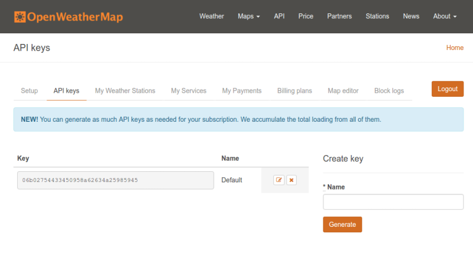Viewport: 473px width, 268px height.
Task: Click the OpenWeatherMap logo
Action: pos(68,17)
